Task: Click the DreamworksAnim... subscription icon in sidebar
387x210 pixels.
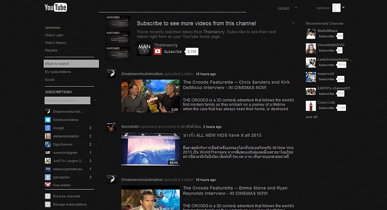Action: (48, 111)
